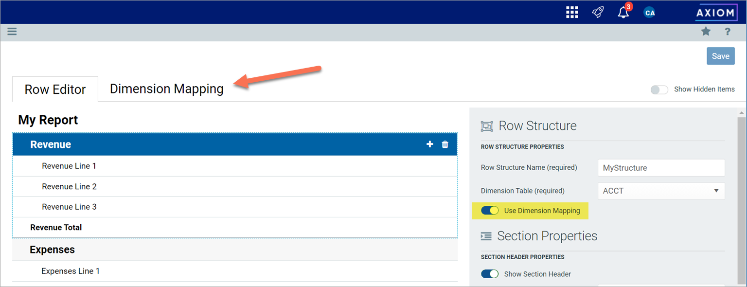Open the CA user profile avatar

[x=649, y=13]
